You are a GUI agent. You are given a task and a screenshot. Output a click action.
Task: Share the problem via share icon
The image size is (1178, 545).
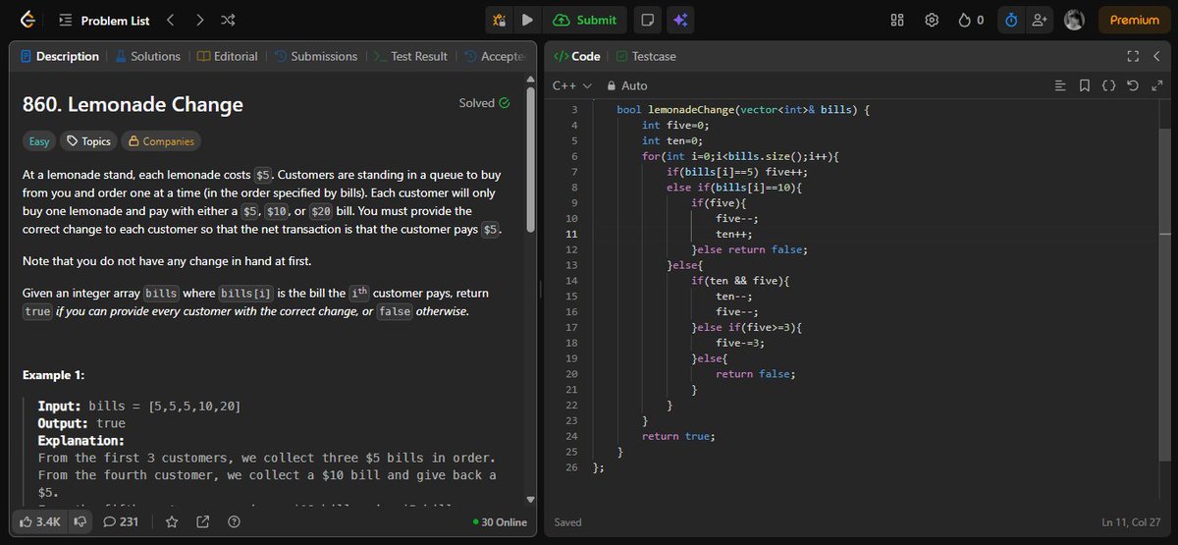coord(203,521)
